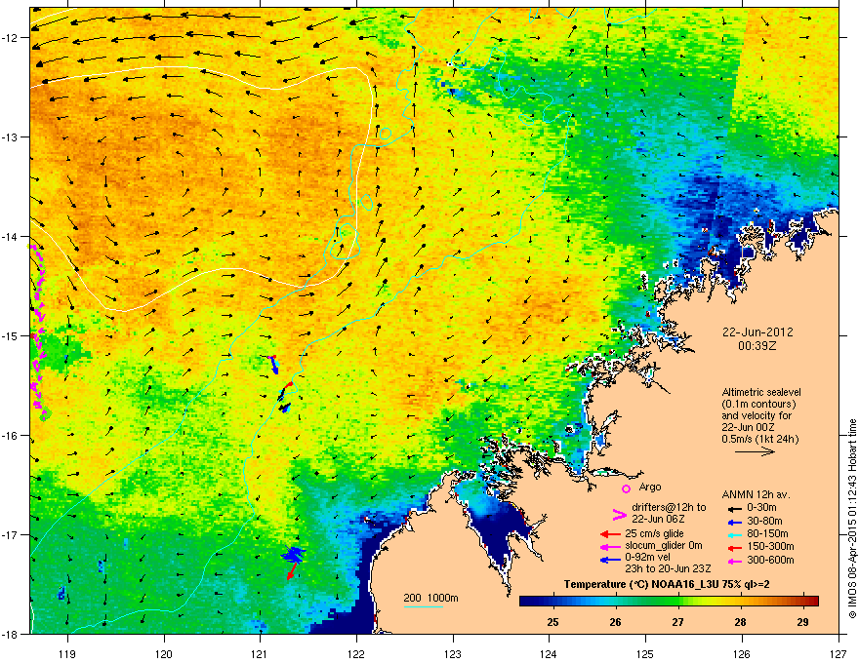Viewport: 859px width, 663px height.
Task: Click the 29 colorbar tick label
Action: click(x=802, y=622)
